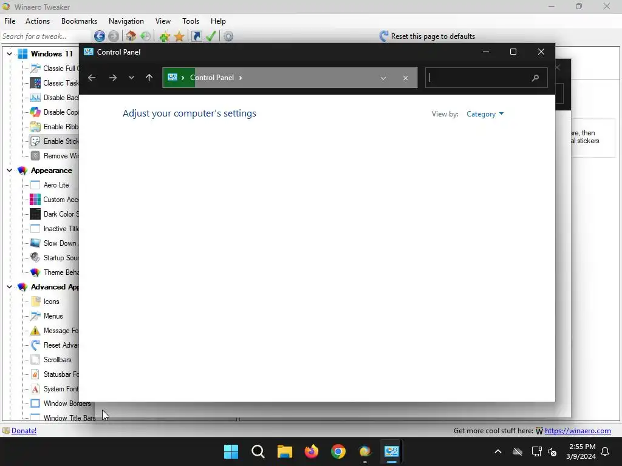Select the Window Borders tree item
622x466 pixels.
pyautogui.click(x=67, y=404)
